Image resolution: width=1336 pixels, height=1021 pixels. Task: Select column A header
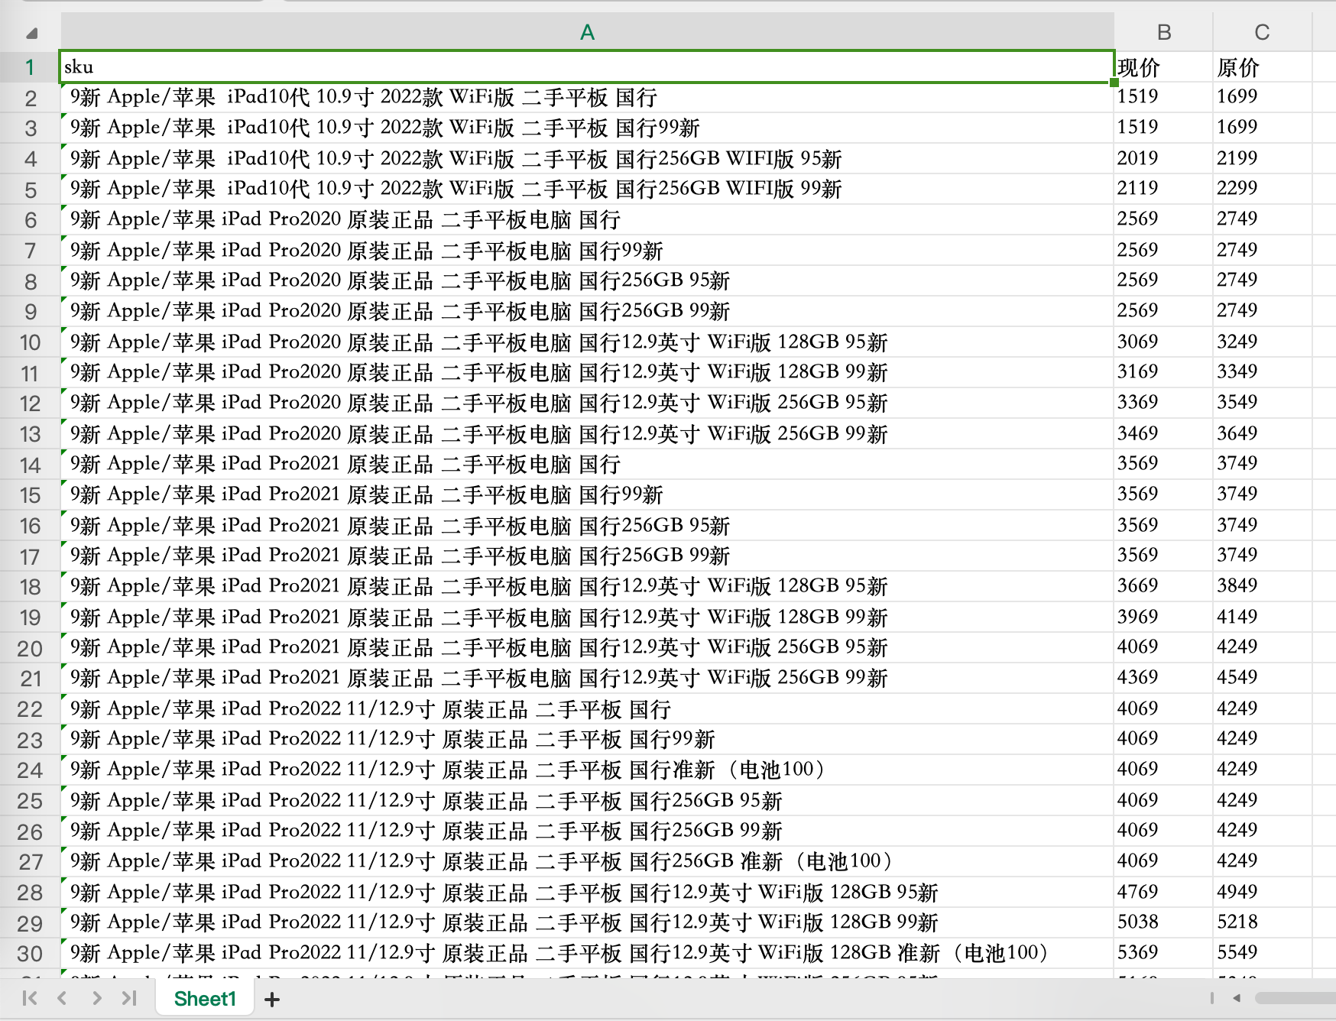click(586, 32)
